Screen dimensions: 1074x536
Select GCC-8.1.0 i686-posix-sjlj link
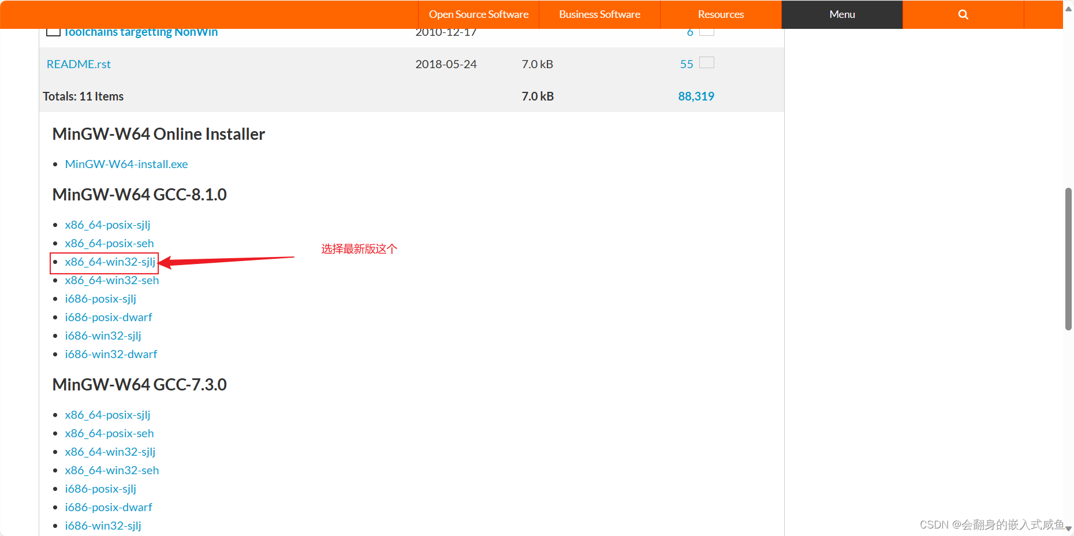(x=100, y=299)
